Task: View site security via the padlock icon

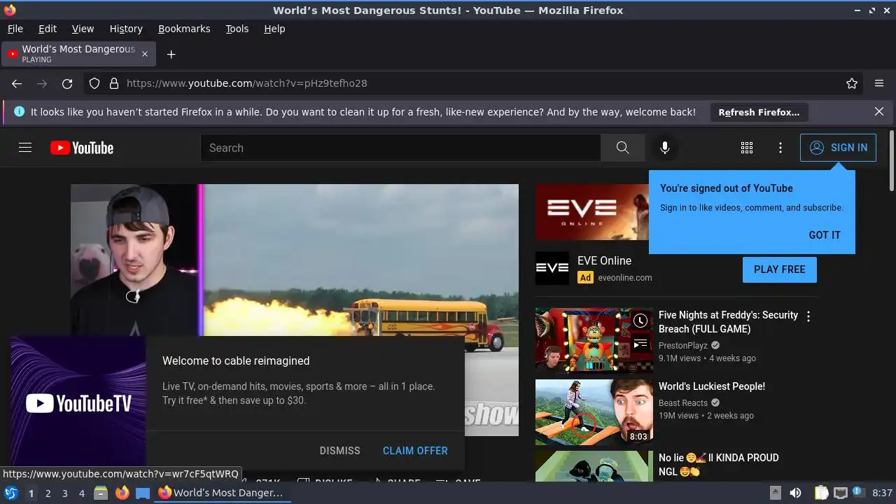Action: tap(114, 83)
